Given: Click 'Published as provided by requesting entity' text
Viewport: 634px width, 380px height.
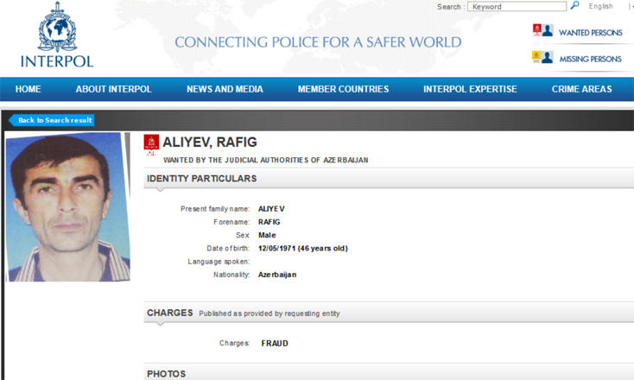Looking at the screenshot, I should click(269, 313).
